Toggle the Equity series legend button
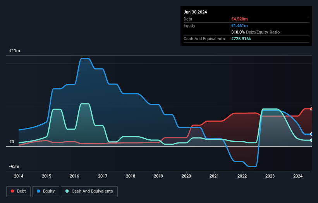Image resolution: width=318 pixels, height=203 pixels. [46, 191]
